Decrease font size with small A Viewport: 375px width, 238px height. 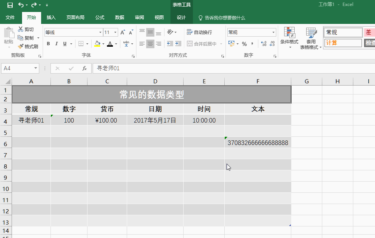[x=131, y=32]
